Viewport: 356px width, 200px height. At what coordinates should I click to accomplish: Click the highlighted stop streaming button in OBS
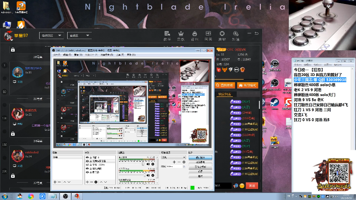click(x=201, y=157)
